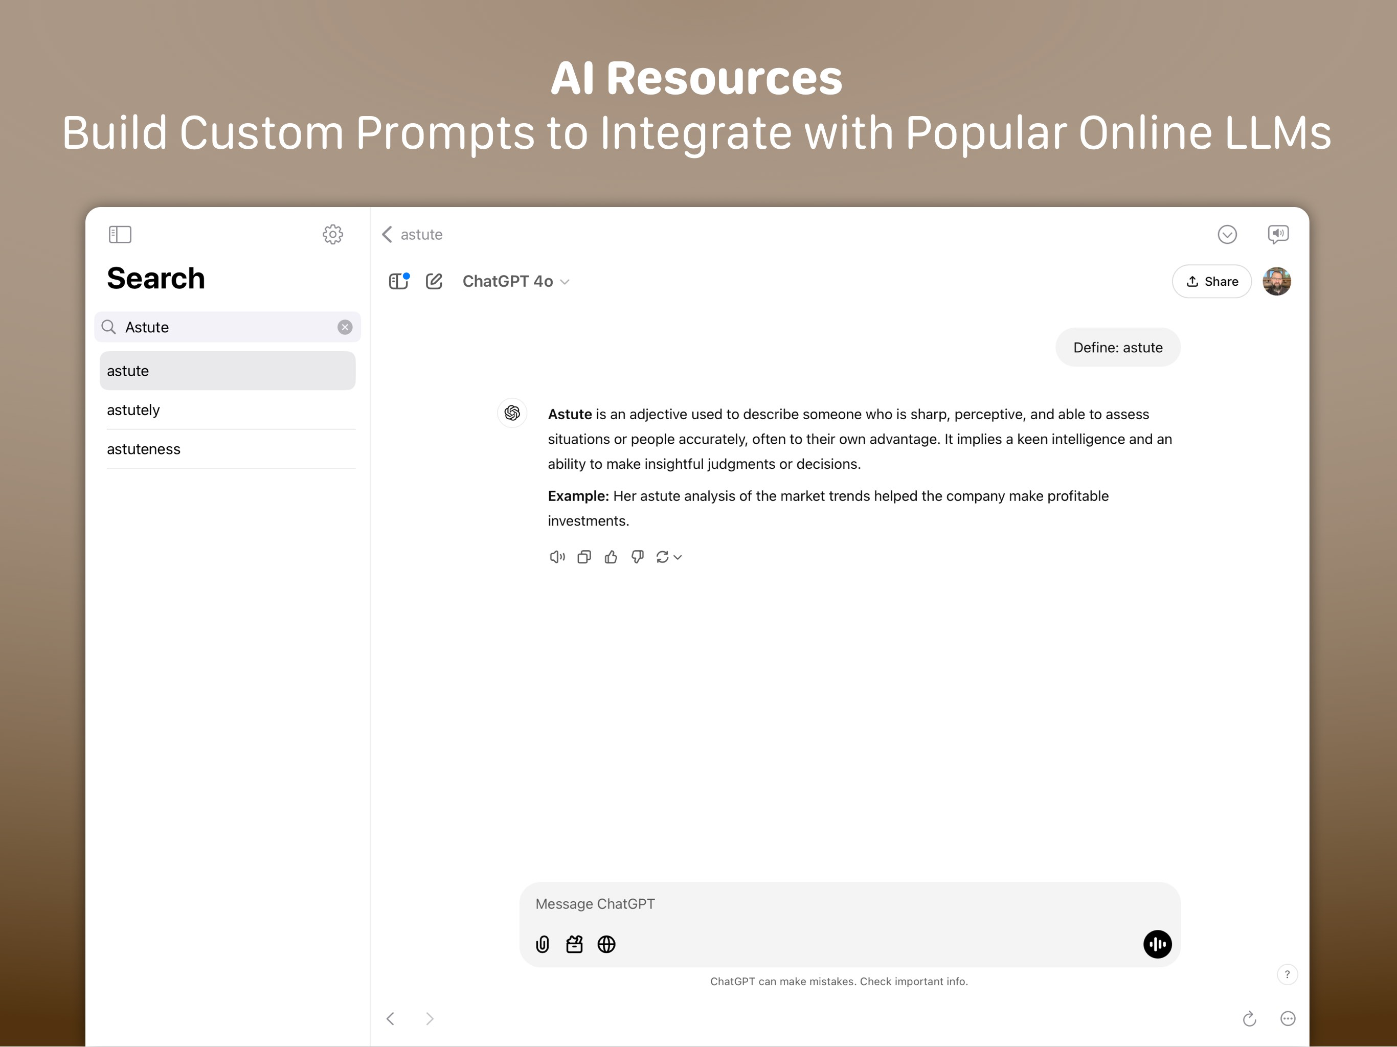
Task: Click the speech bubble speaker icon
Action: (1278, 234)
